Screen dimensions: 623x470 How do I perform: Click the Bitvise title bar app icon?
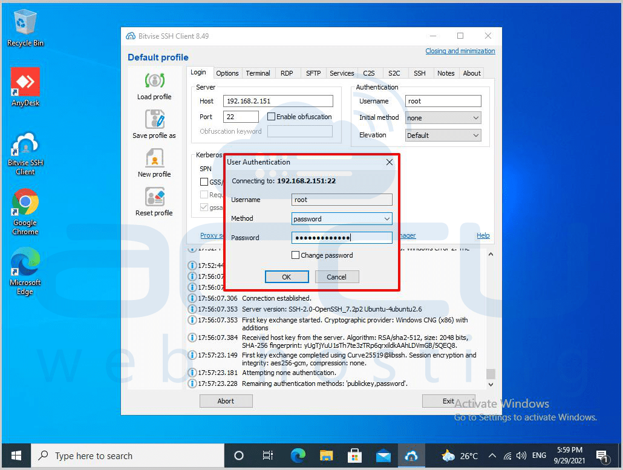[x=131, y=36]
